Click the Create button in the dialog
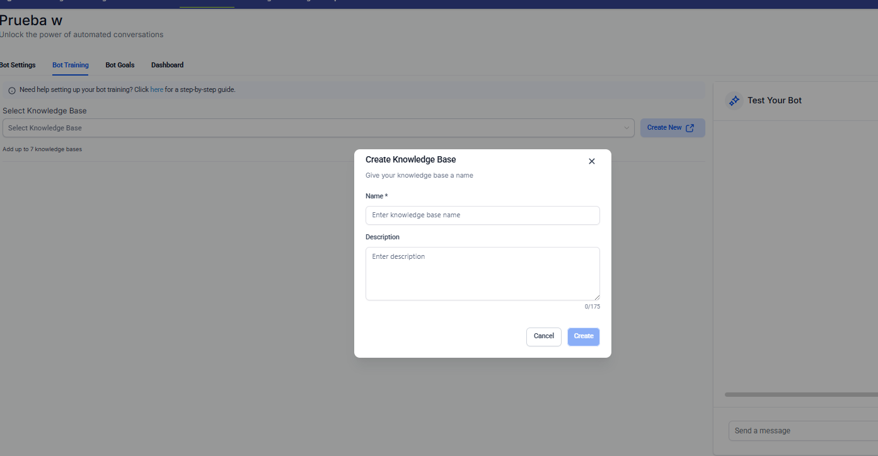The image size is (878, 456). pyautogui.click(x=583, y=336)
